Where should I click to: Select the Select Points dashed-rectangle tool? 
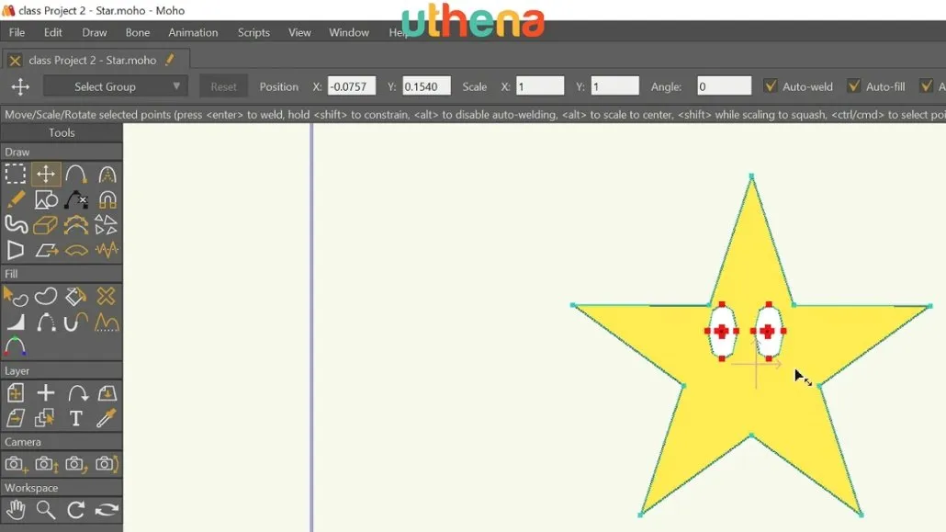point(16,174)
